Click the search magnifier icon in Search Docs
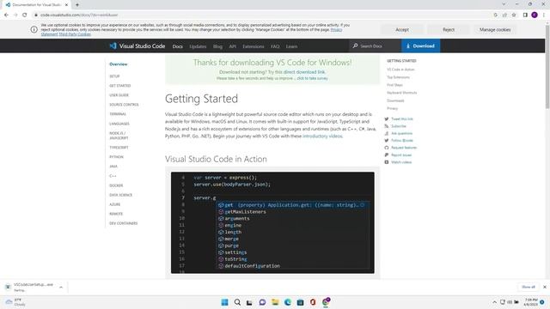Image resolution: width=550 pixels, height=309 pixels. (x=355, y=45)
